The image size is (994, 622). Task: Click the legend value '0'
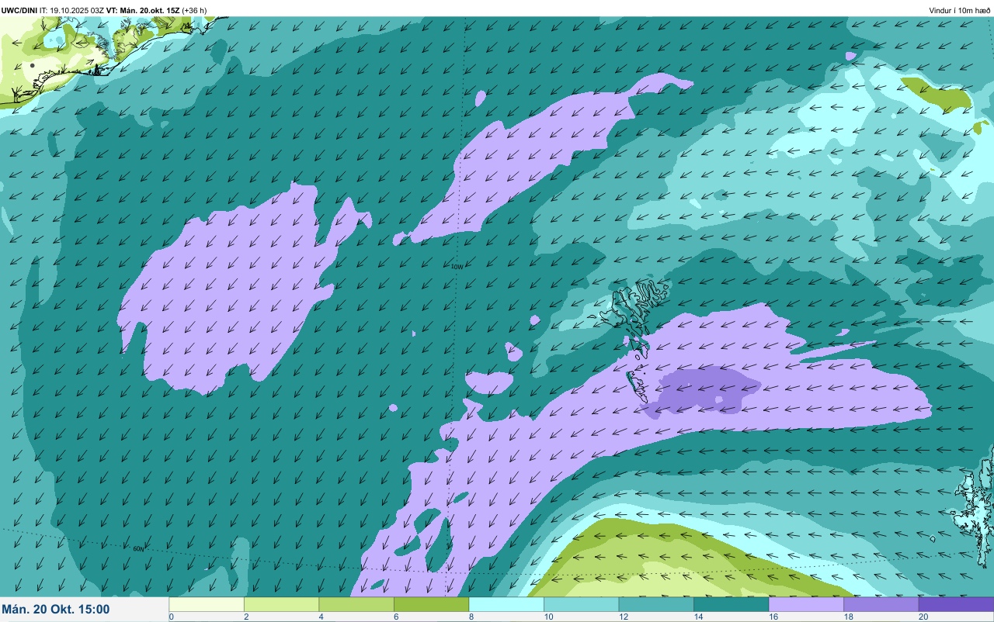[x=171, y=617]
